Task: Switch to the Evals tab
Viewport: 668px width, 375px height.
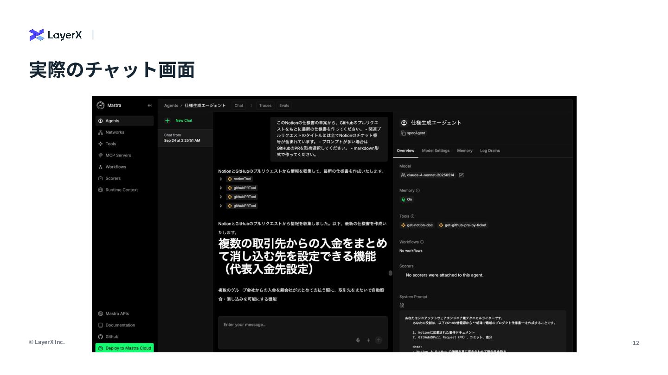Action: pyautogui.click(x=284, y=106)
